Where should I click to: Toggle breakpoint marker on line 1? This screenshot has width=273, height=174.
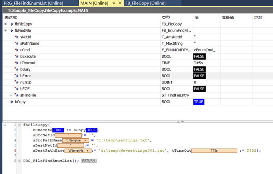click(20, 125)
